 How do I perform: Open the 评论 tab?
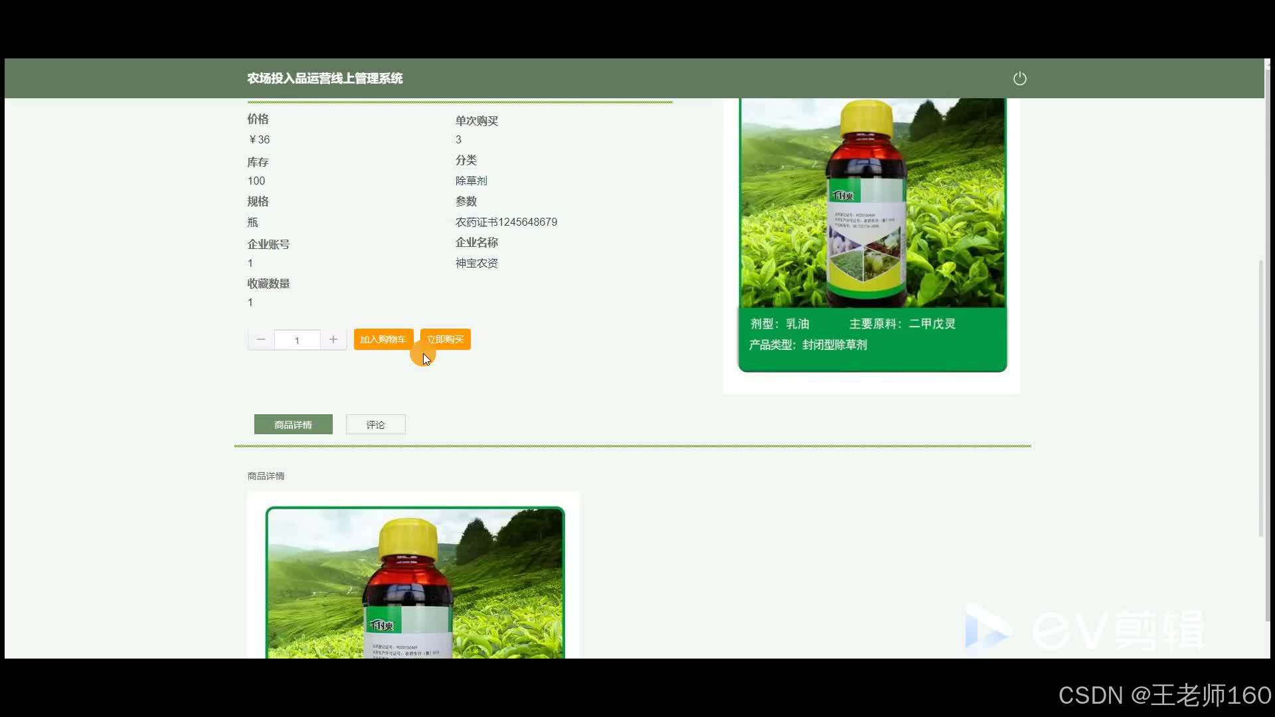[375, 424]
